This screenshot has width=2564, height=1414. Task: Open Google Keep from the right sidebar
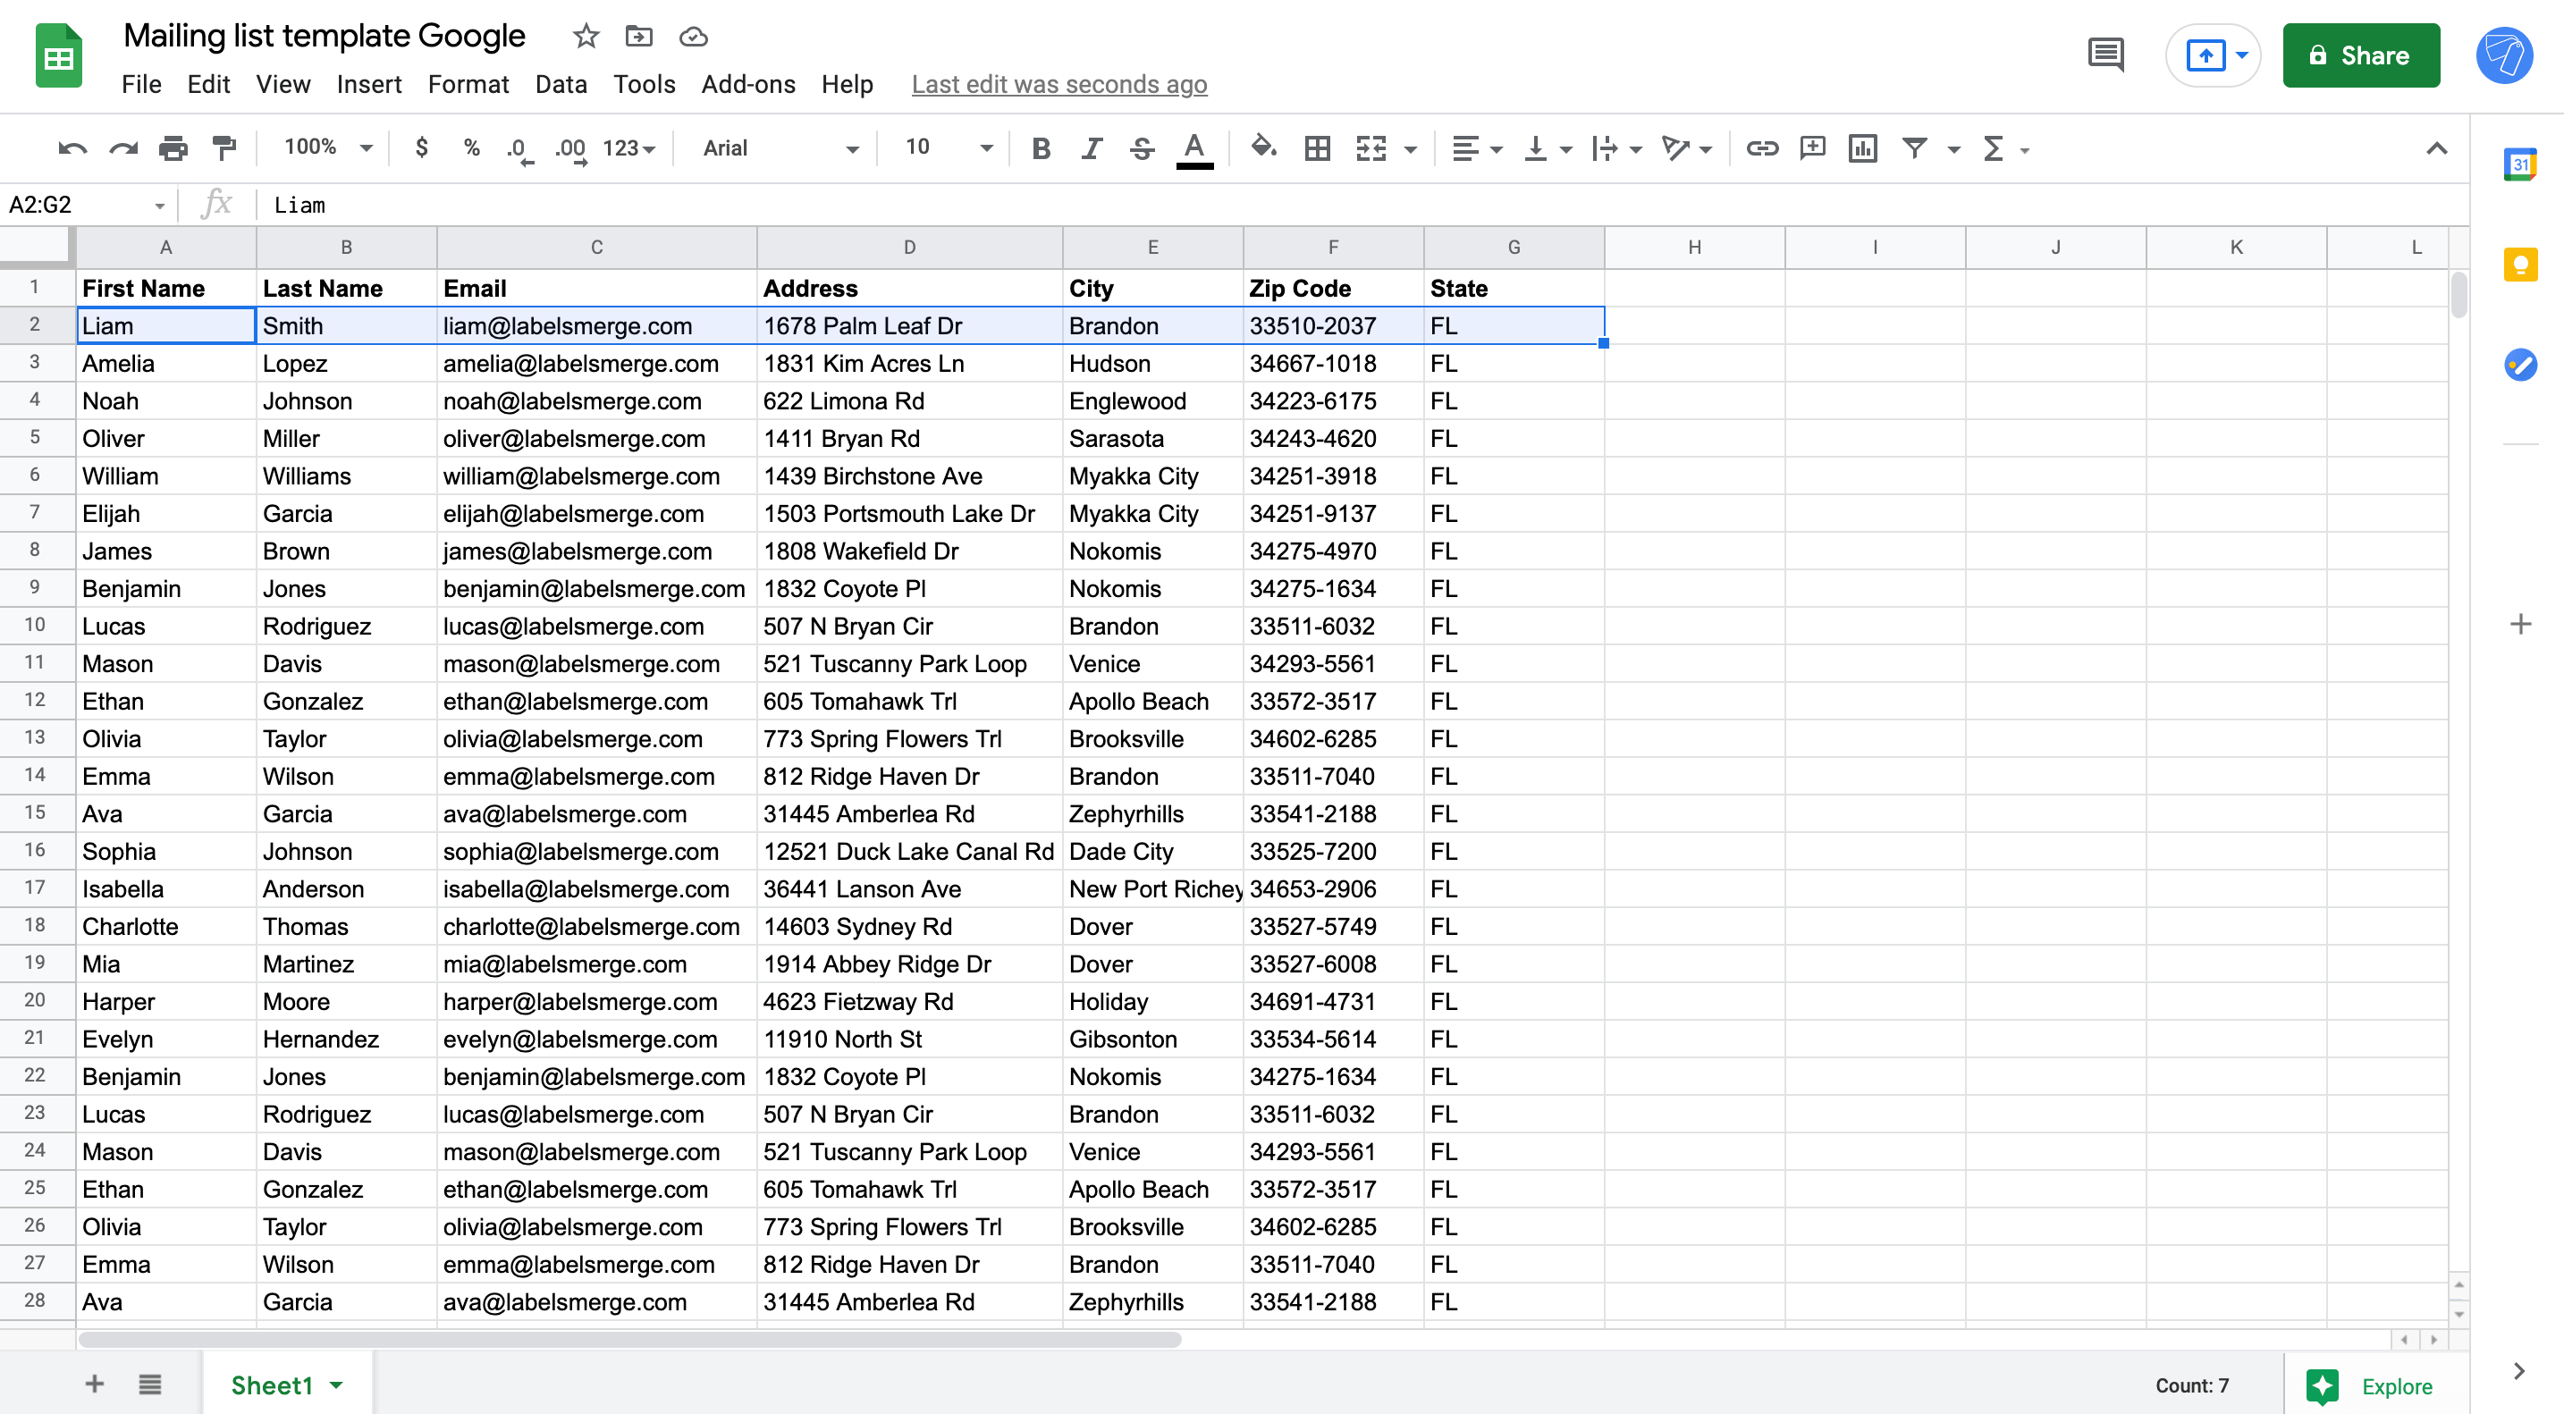tap(2521, 264)
